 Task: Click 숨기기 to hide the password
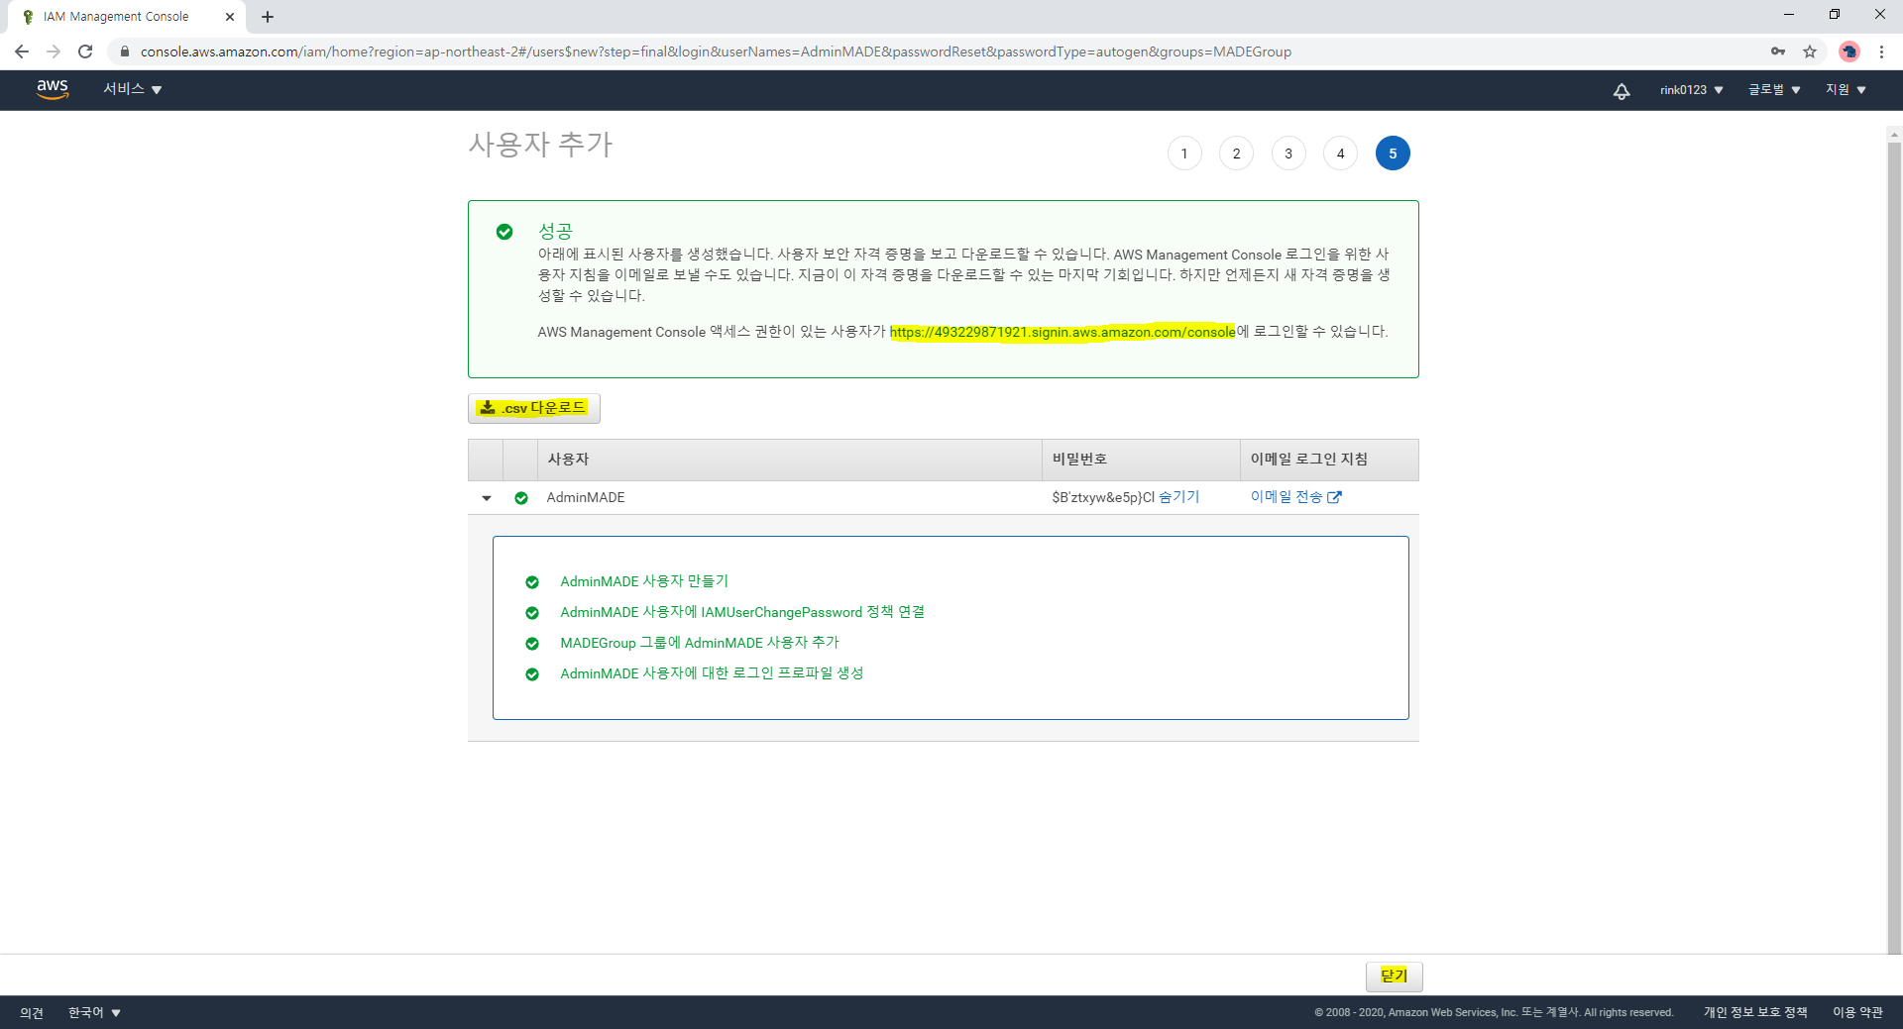click(1178, 497)
